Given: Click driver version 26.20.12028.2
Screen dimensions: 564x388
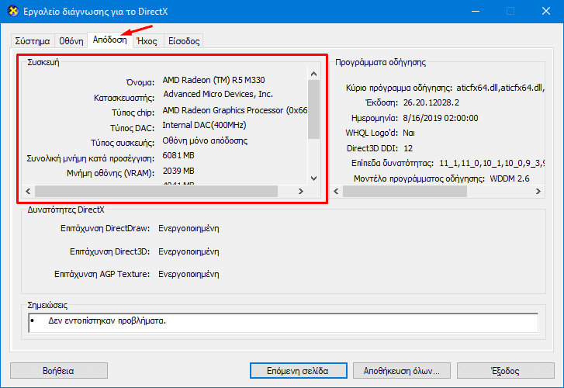Looking at the screenshot, I should pyautogui.click(x=431, y=103).
